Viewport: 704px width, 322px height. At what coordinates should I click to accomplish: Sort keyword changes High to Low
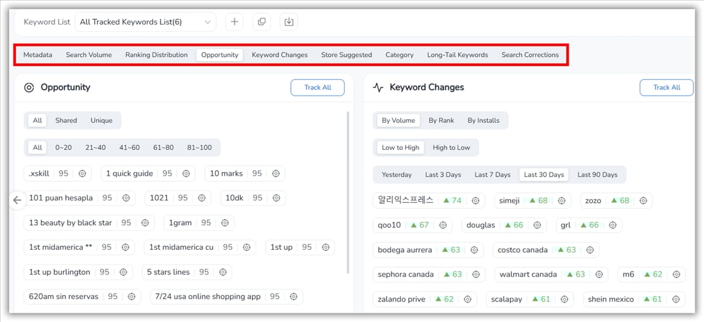(x=451, y=147)
